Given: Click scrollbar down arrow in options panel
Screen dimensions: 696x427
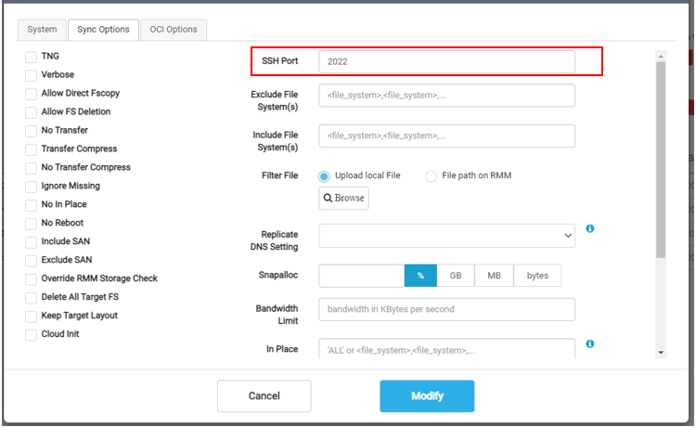Looking at the screenshot, I should [x=661, y=353].
